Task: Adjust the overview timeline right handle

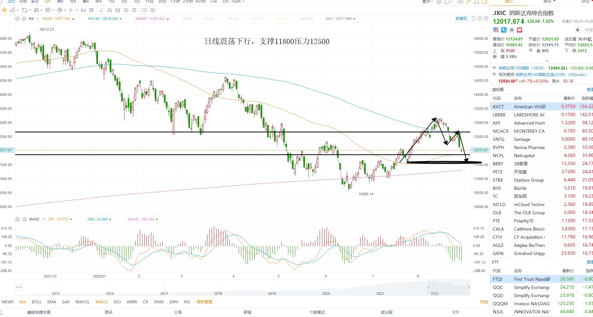Action: point(469,287)
